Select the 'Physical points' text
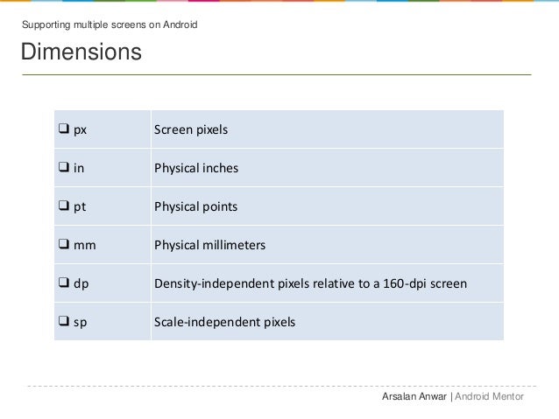 pyautogui.click(x=195, y=207)
